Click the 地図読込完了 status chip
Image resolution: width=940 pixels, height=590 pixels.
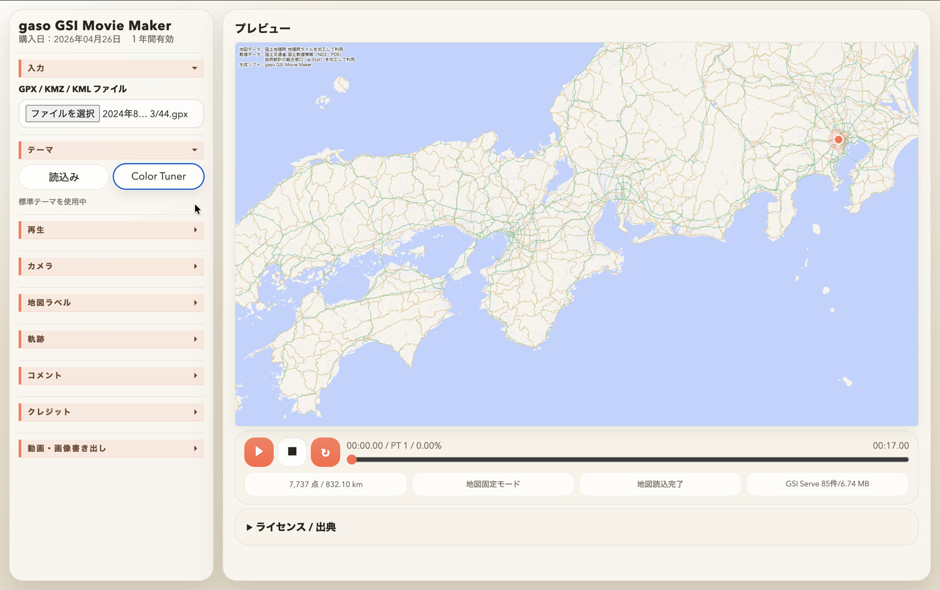coord(660,484)
